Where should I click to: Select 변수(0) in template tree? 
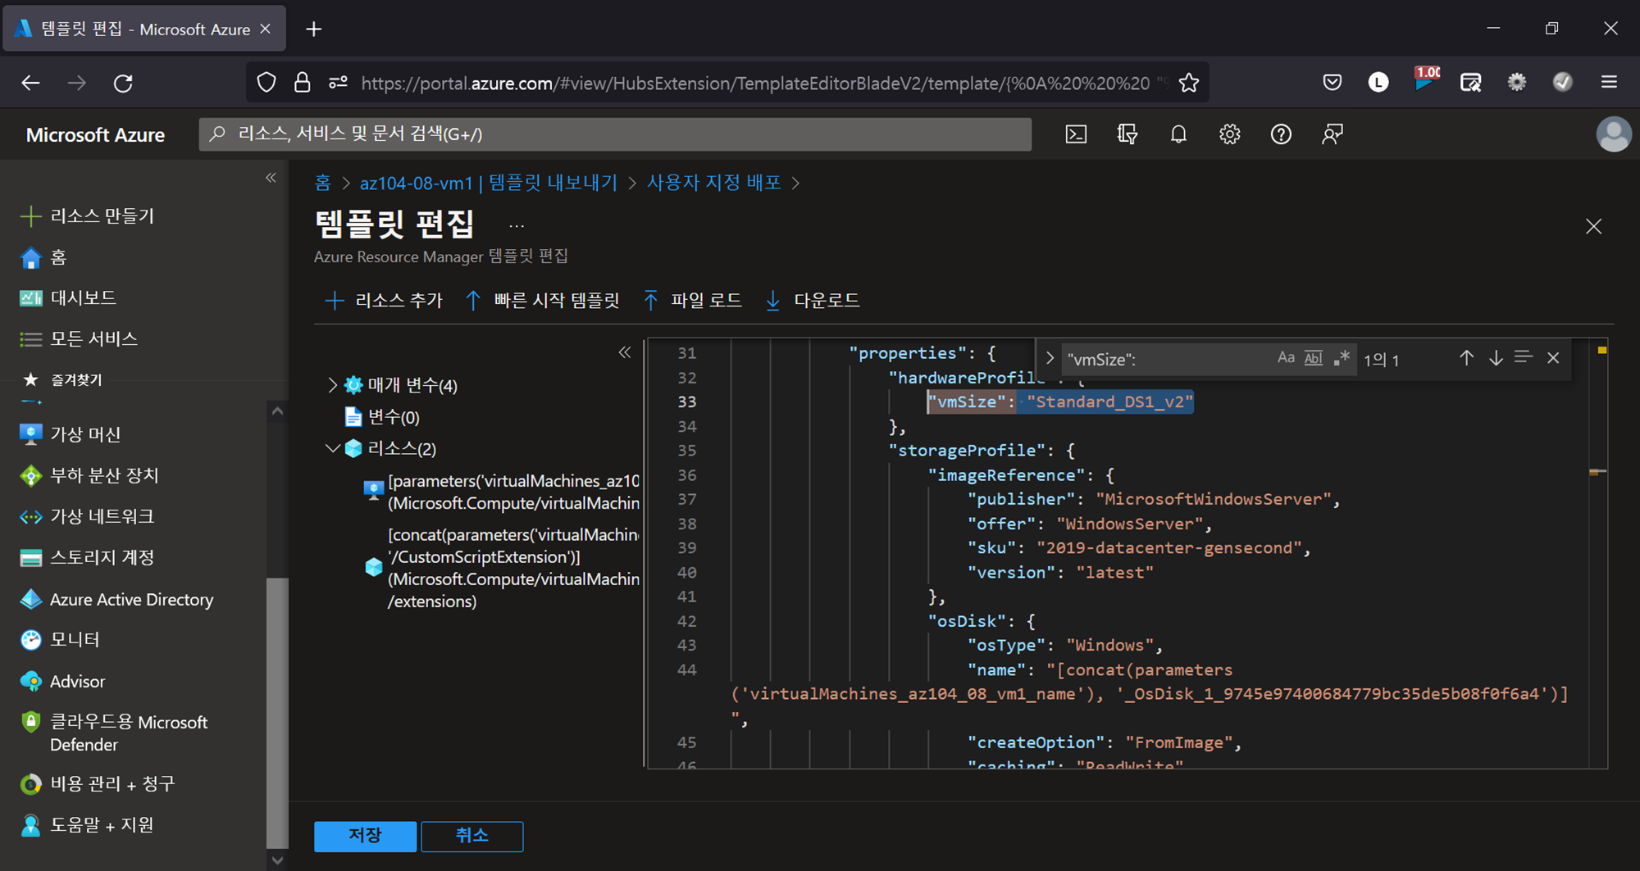click(x=394, y=417)
